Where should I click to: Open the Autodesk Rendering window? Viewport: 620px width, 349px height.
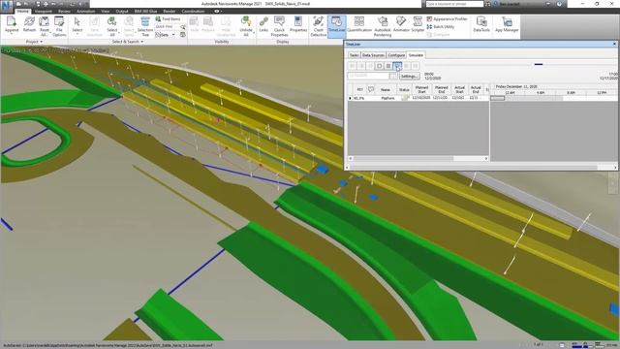(383, 26)
